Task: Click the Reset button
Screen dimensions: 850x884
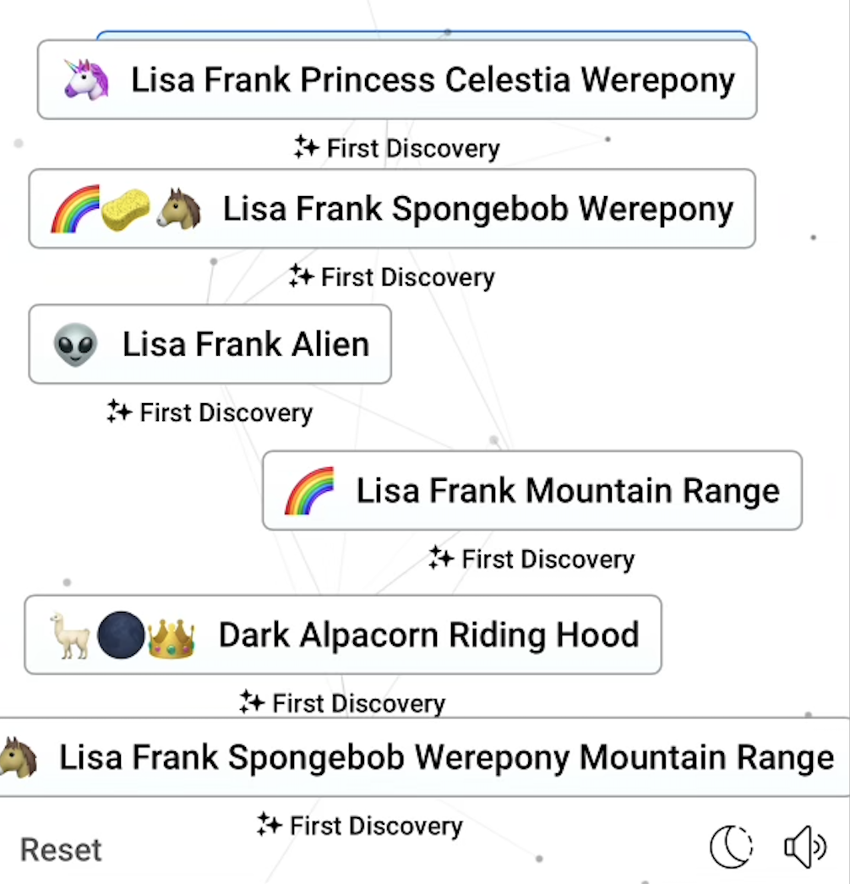Action: (61, 849)
